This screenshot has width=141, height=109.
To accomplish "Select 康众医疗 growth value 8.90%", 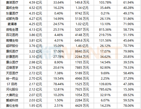I will (x=59, y=62).
